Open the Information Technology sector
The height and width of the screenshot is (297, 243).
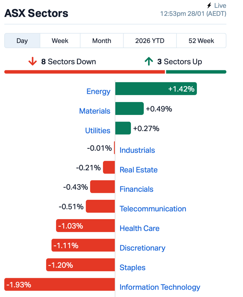(159, 287)
